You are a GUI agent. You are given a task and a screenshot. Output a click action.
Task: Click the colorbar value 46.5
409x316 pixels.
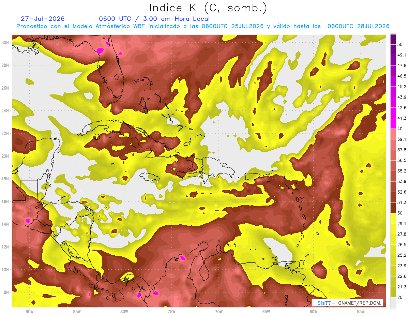[x=402, y=76]
